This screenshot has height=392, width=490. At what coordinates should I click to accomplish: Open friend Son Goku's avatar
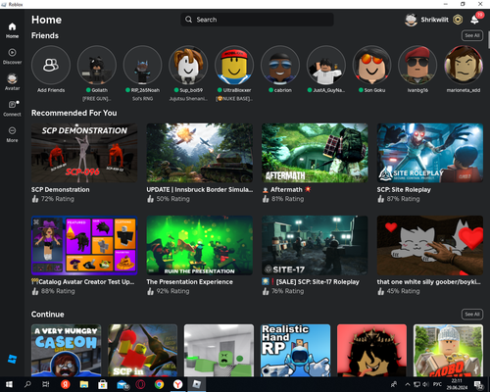click(371, 65)
